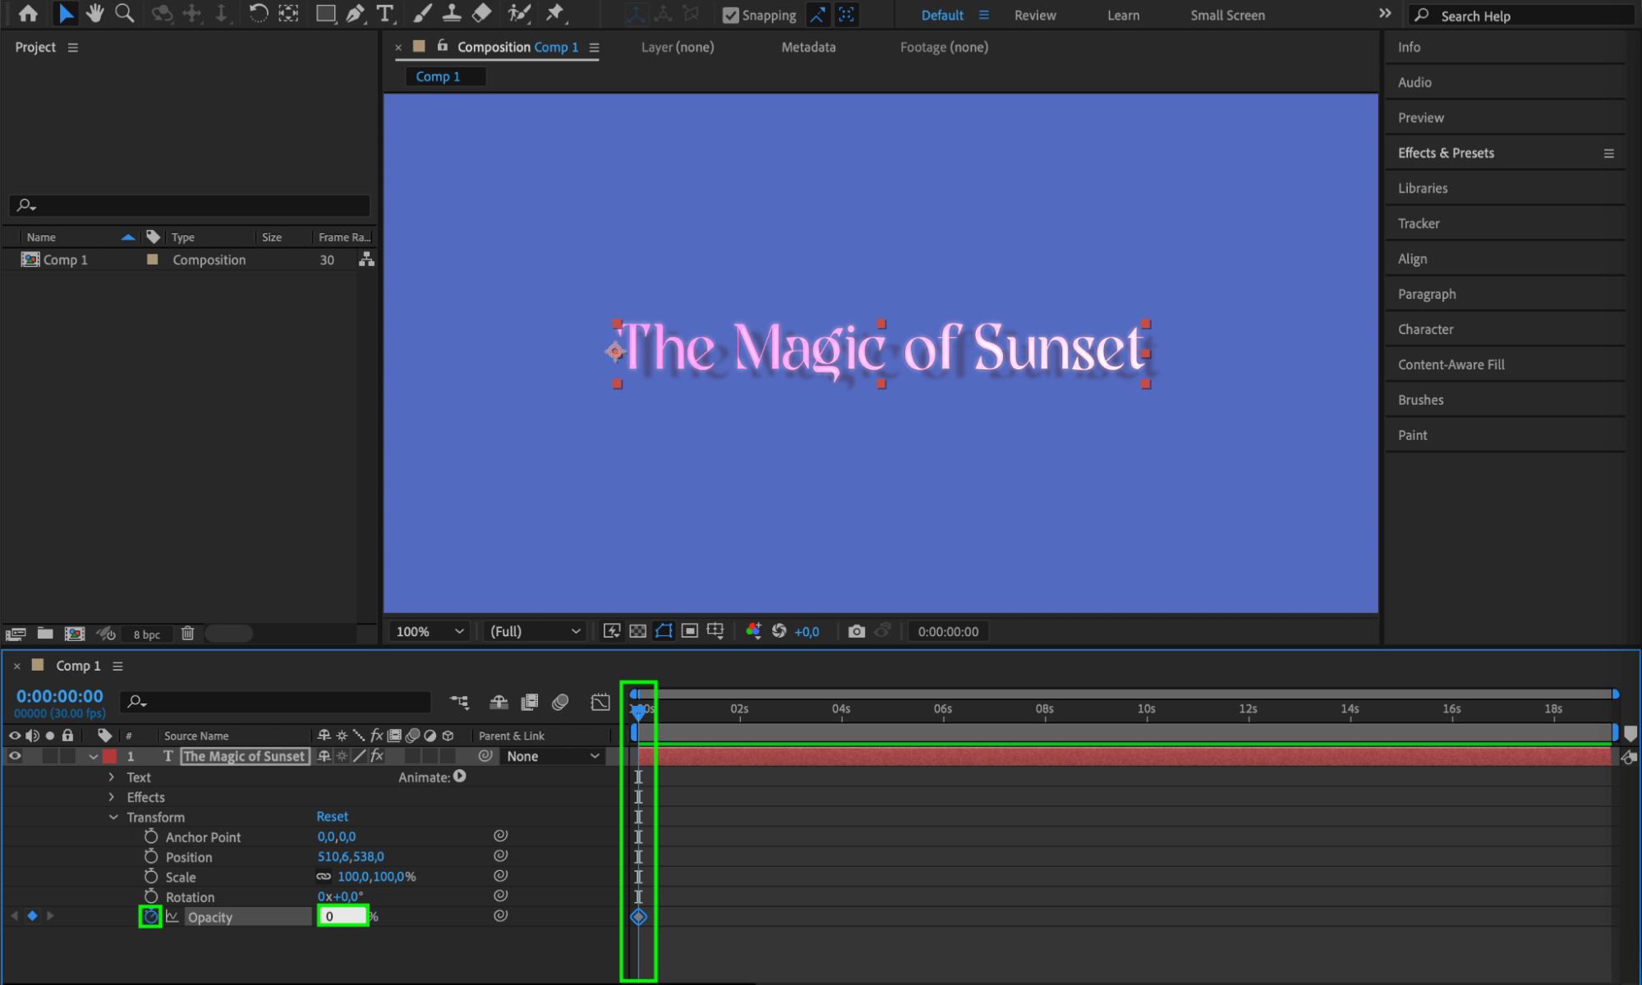Open the Character panel

click(x=1425, y=329)
